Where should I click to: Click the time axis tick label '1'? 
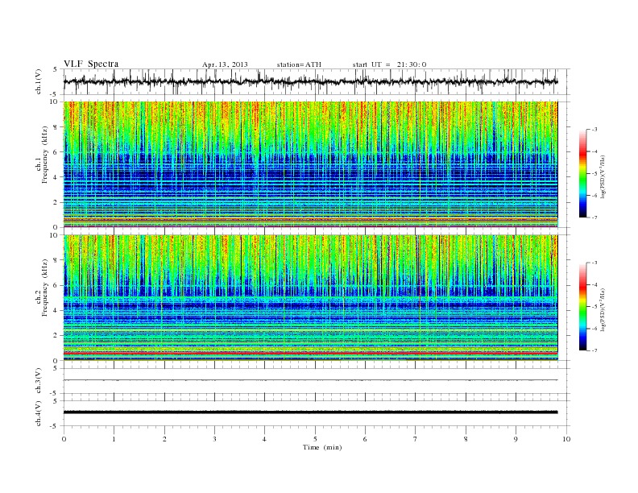point(114,439)
